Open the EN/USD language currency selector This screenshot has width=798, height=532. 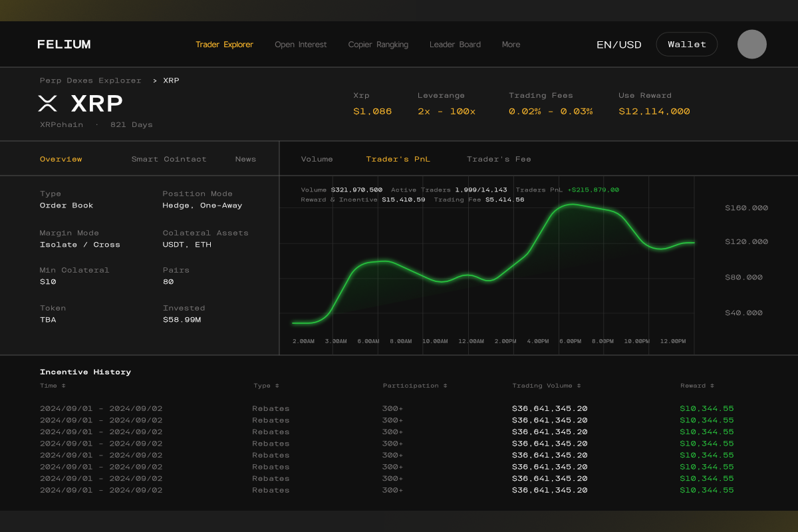(x=618, y=45)
